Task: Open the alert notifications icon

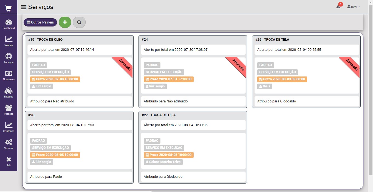Action: [338, 7]
